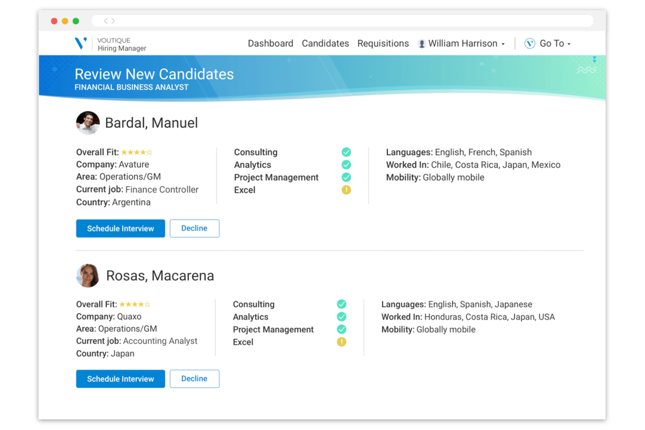The height and width of the screenshot is (430, 645).
Task: Click the circular V icon beside Go To
Action: coord(529,43)
